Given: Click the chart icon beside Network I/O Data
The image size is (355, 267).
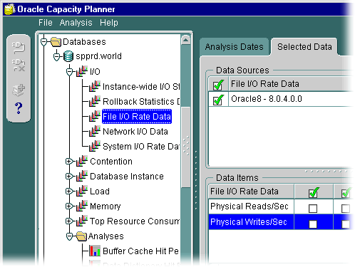Looking at the screenshot, I should 95,131.
